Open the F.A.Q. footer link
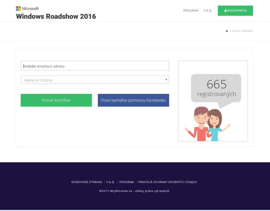The height and width of the screenshot is (211, 270). [110, 182]
